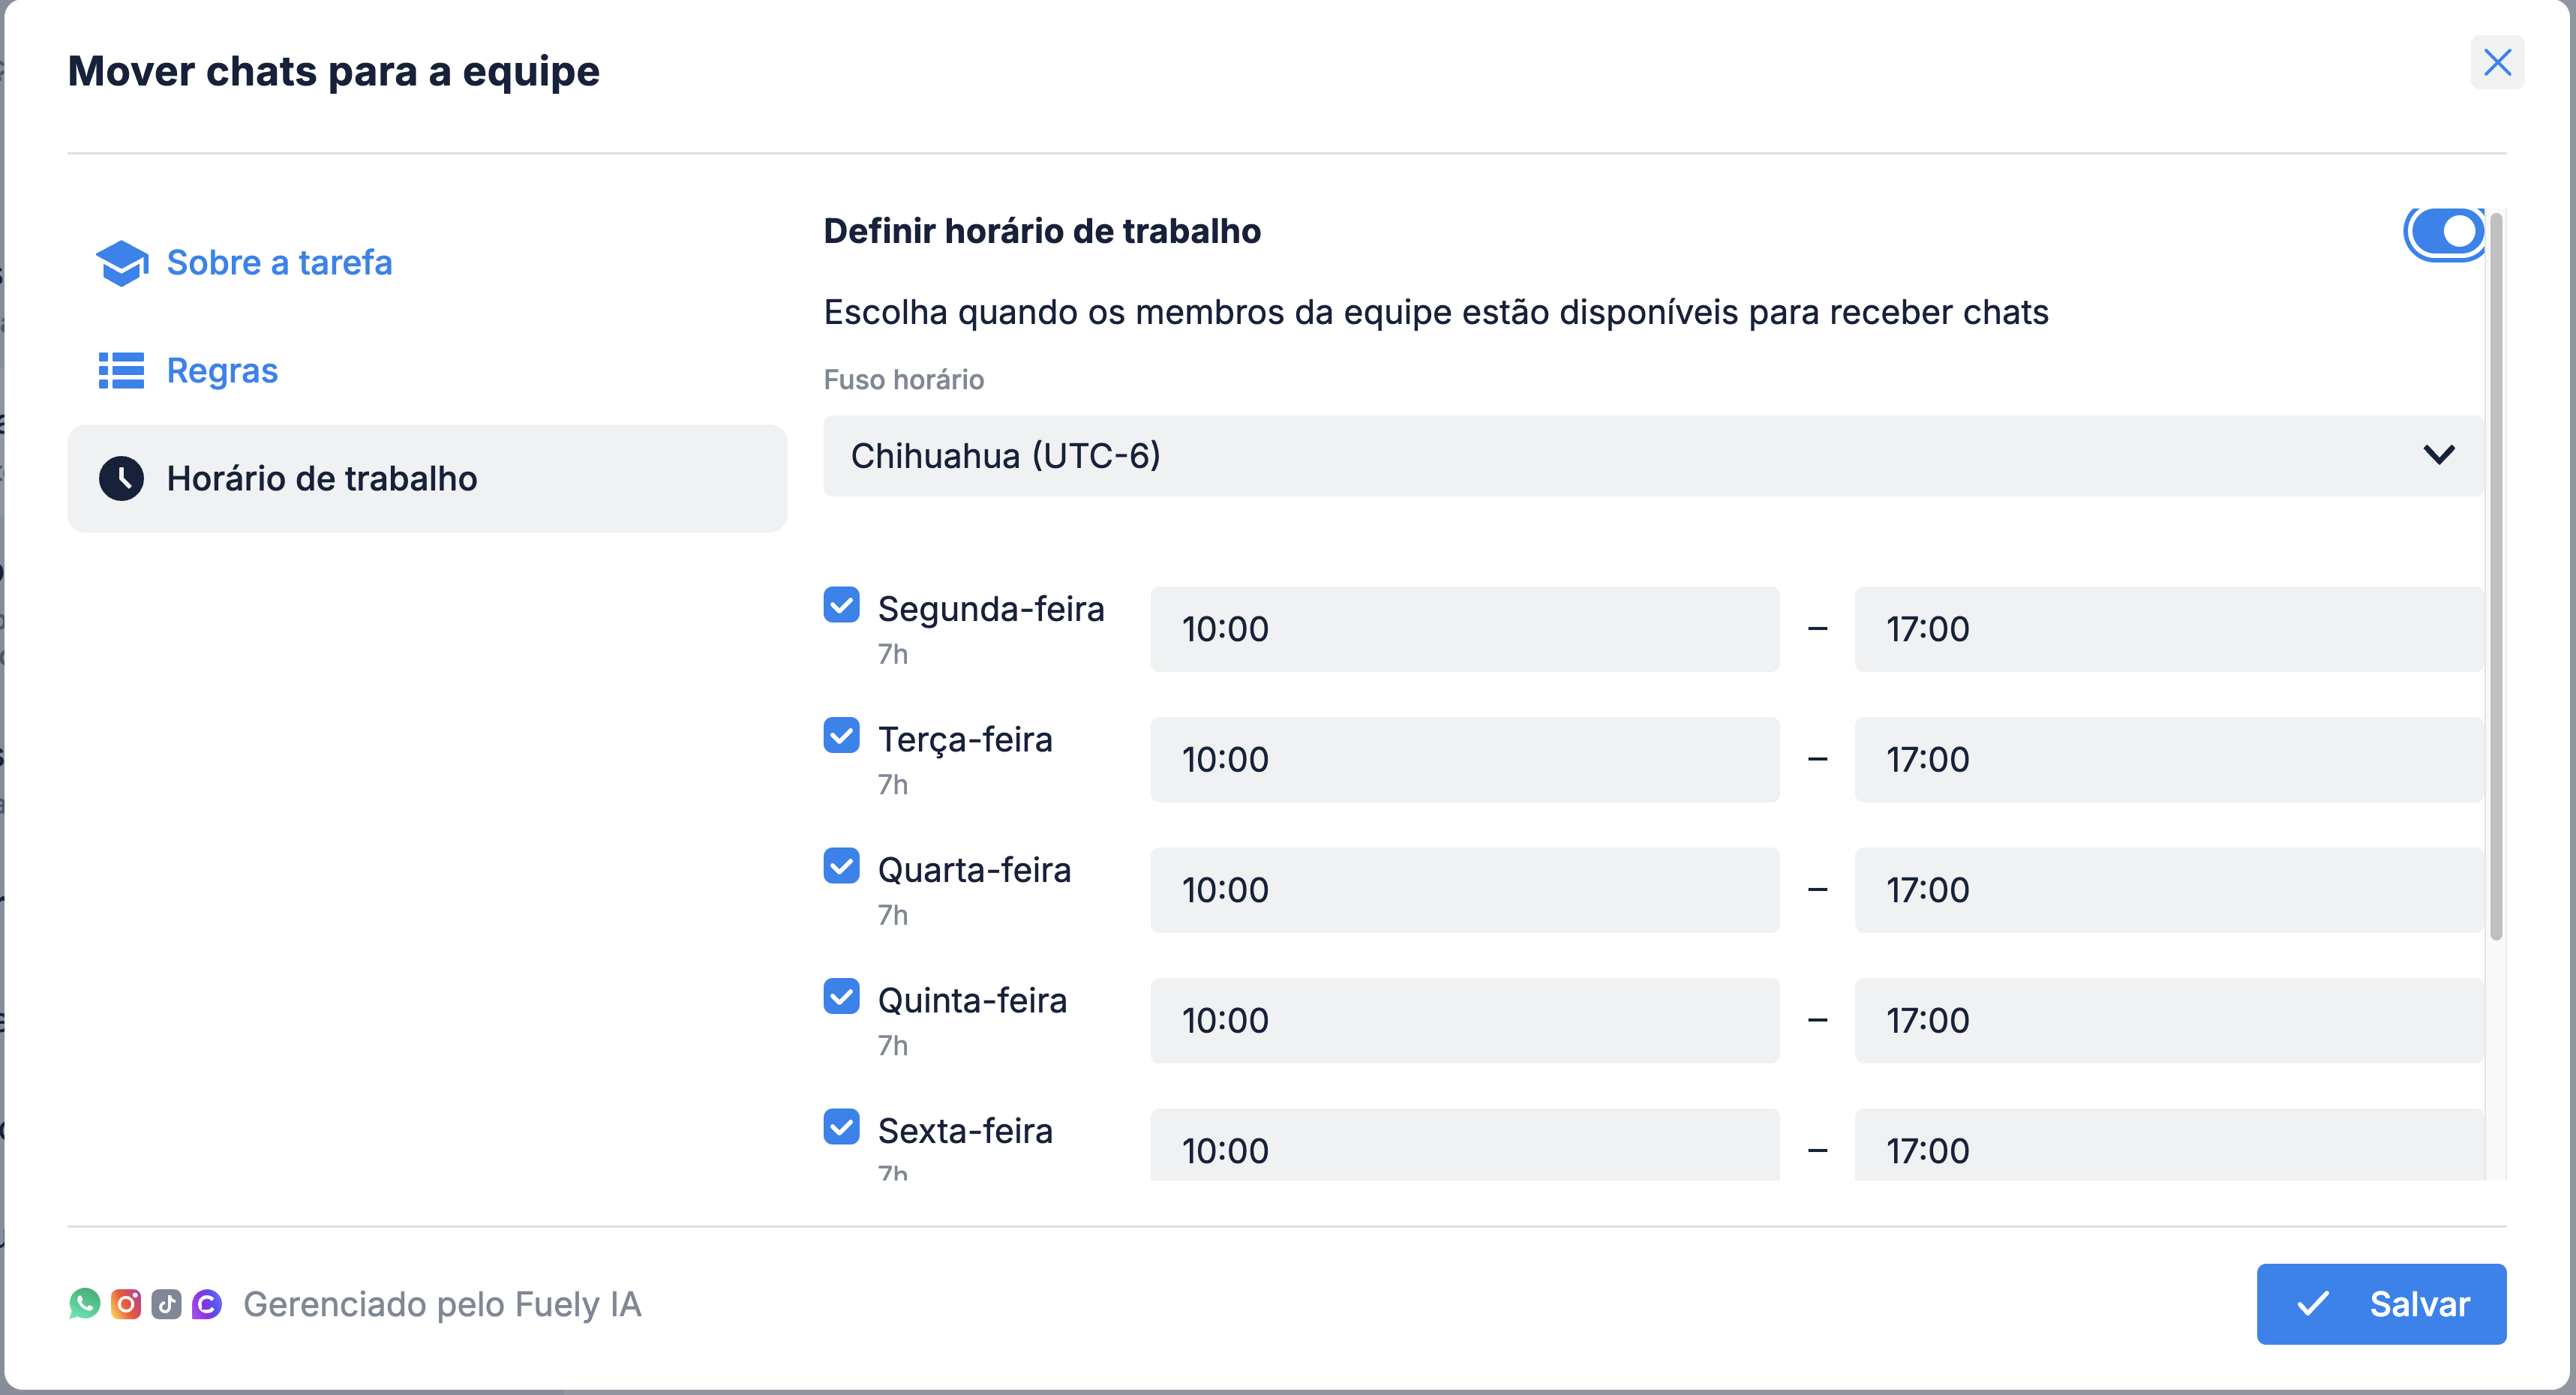Uncheck the Quarta-feira checkbox
This screenshot has width=2576, height=1395.
click(841, 866)
